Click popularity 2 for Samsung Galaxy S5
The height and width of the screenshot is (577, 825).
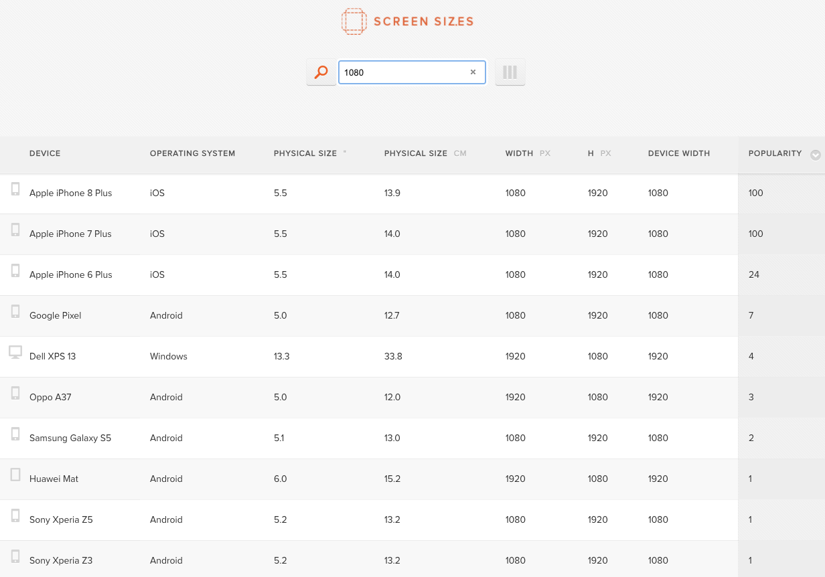click(751, 438)
